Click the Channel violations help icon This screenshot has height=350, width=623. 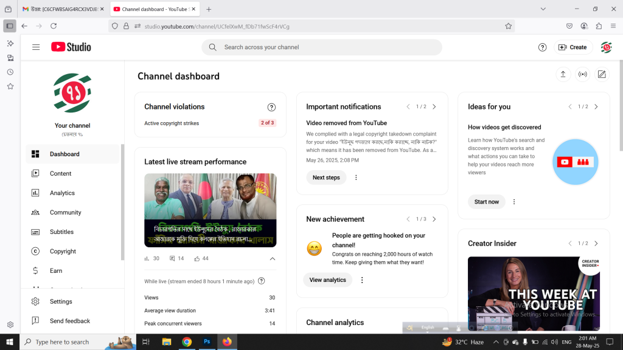(x=271, y=107)
